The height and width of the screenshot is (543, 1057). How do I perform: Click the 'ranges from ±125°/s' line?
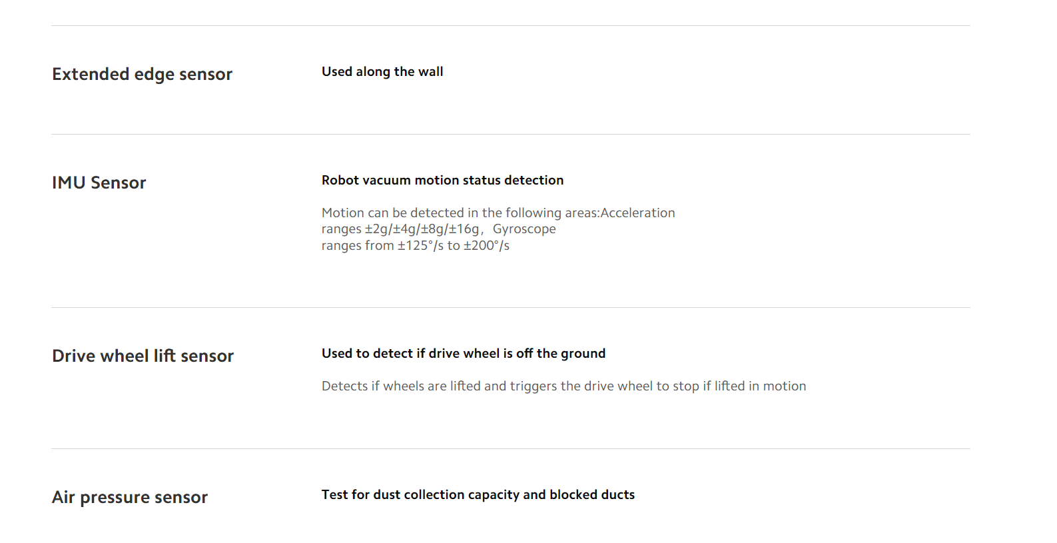click(416, 245)
